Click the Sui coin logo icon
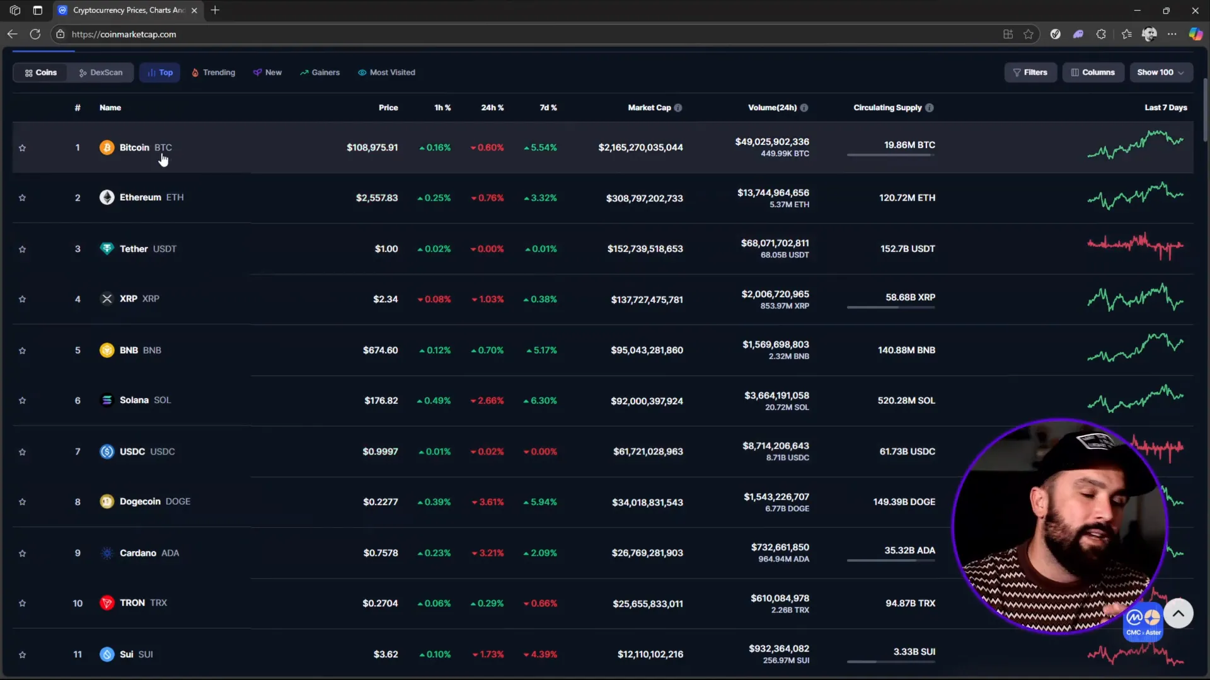 pos(107,654)
